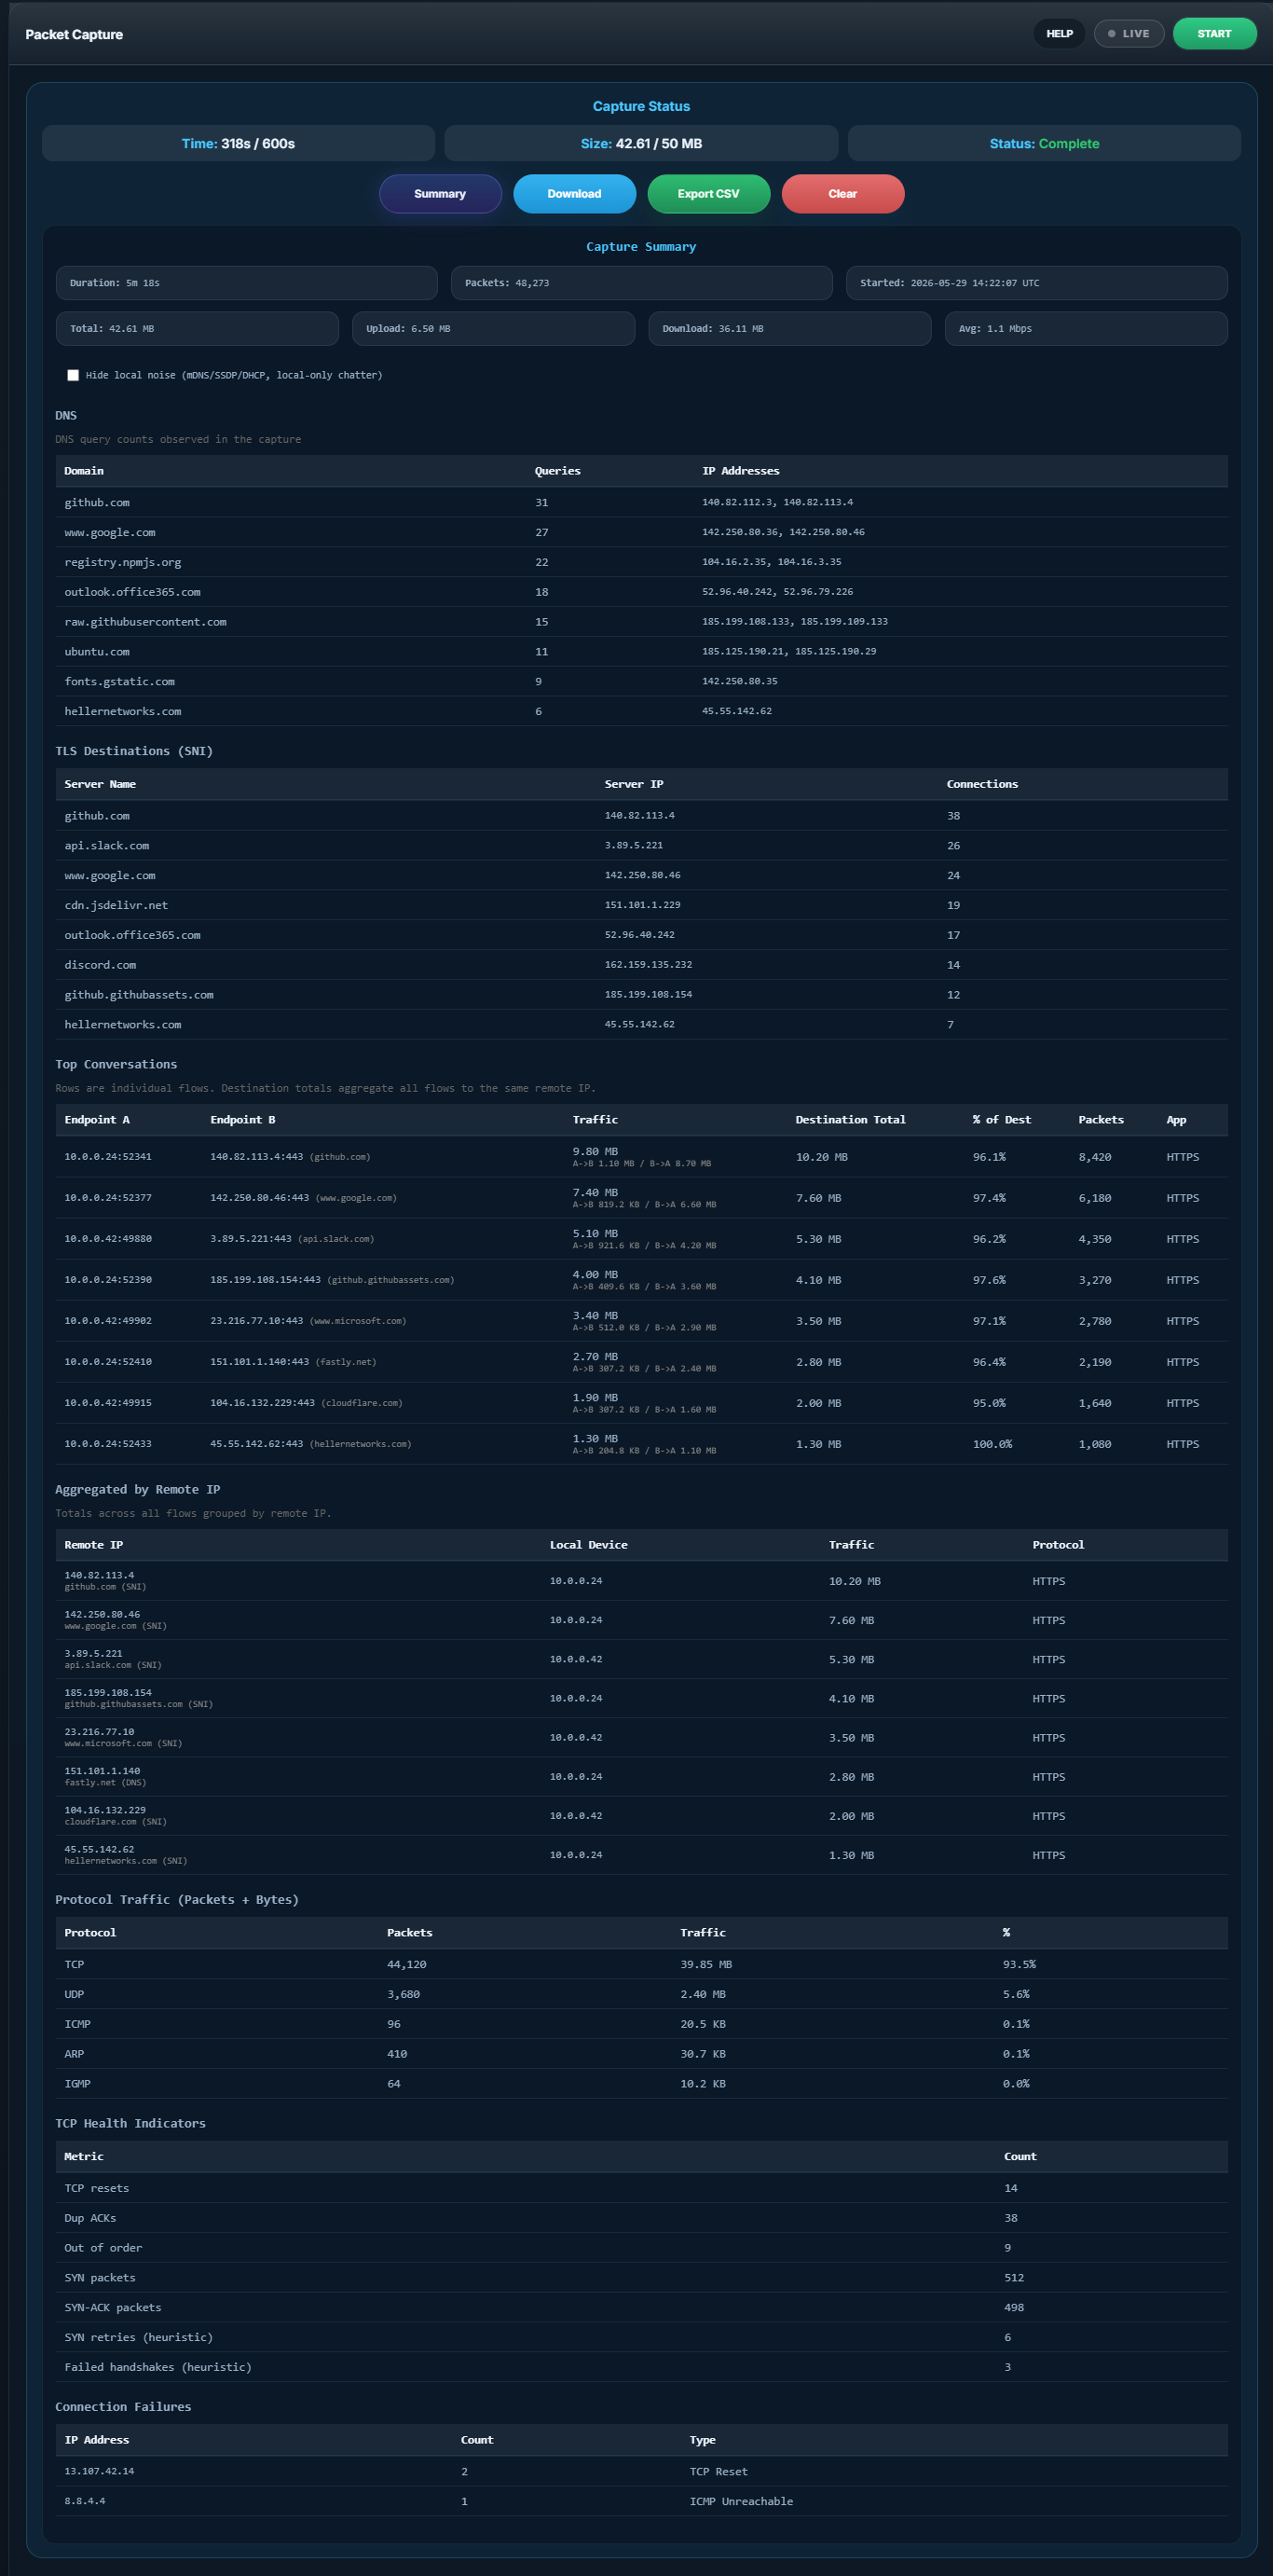Select Failed handshakes (heuristic) metric
This screenshot has height=2576, width=1273.
(641, 2367)
